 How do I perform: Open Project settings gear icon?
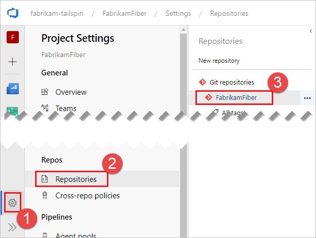tap(12, 203)
